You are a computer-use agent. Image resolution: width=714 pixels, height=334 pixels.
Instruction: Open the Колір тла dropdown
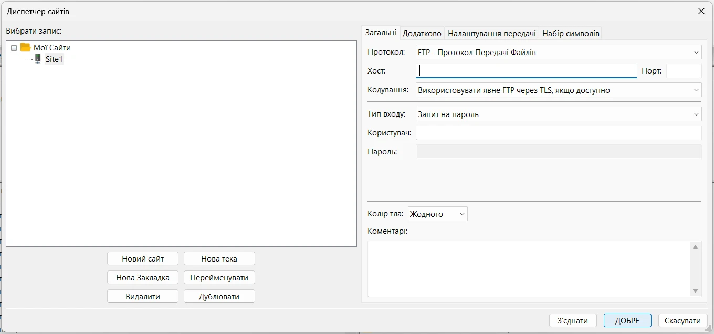point(438,214)
